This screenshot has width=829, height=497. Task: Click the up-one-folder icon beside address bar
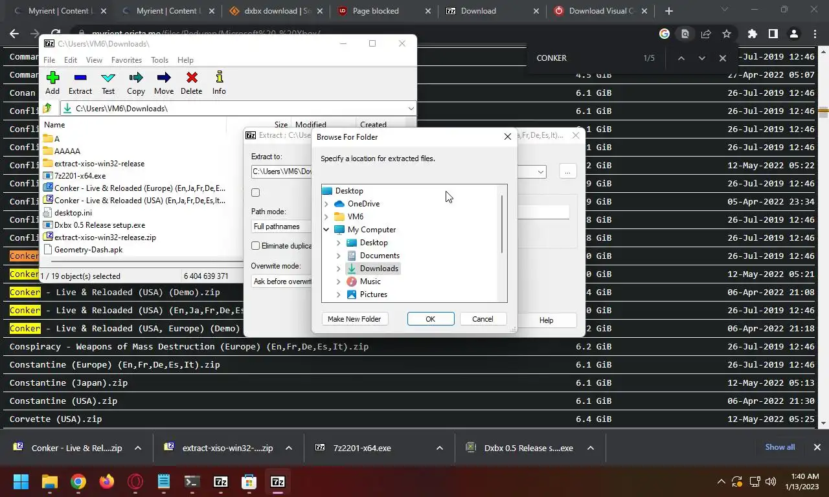(47, 108)
